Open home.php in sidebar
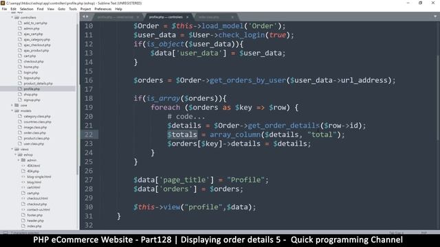Image resolution: width=440 pixels, height=247 pixels. 31,67
